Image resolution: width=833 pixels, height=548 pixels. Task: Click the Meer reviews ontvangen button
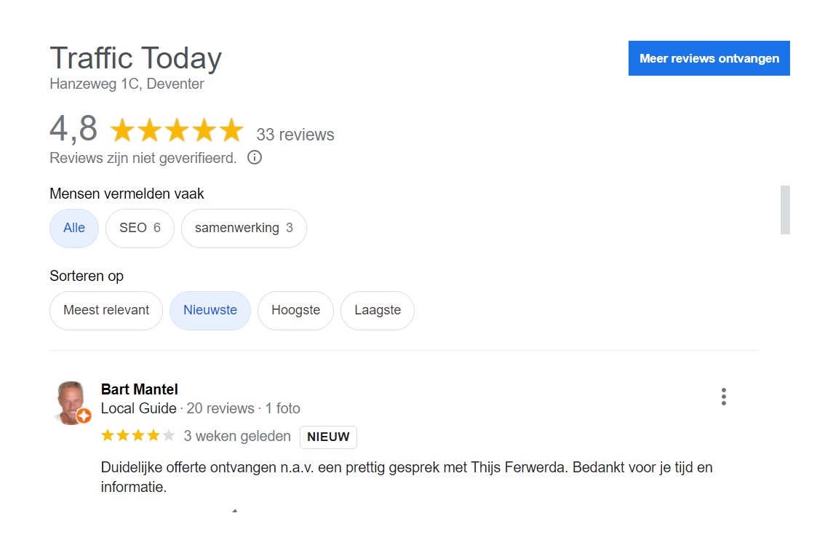point(709,58)
